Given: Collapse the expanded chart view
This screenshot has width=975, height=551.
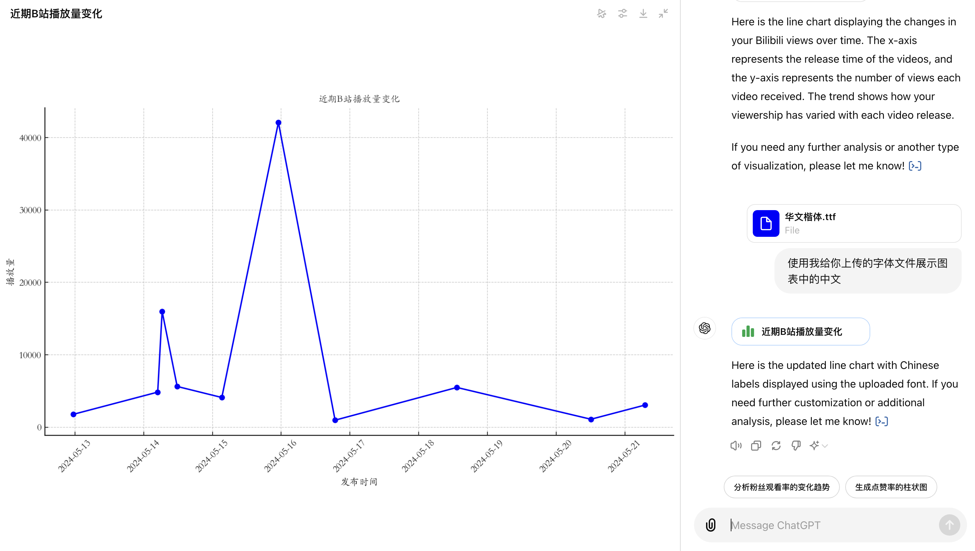Looking at the screenshot, I should click(x=663, y=14).
